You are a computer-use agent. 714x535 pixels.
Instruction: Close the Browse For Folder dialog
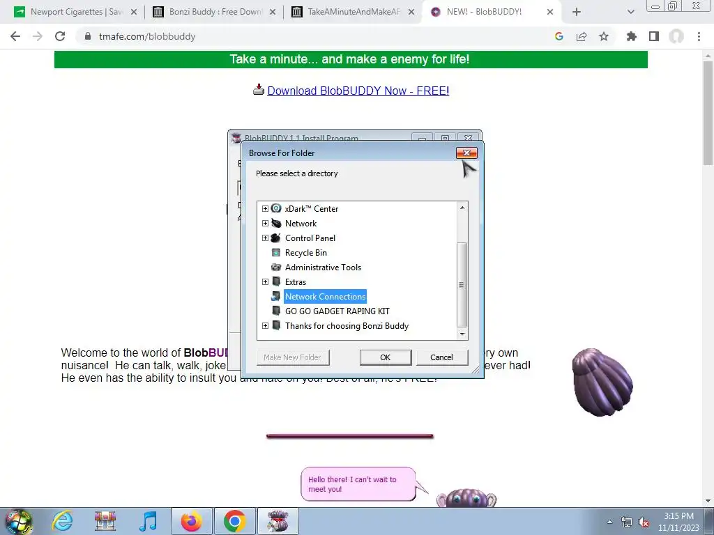[x=466, y=153]
